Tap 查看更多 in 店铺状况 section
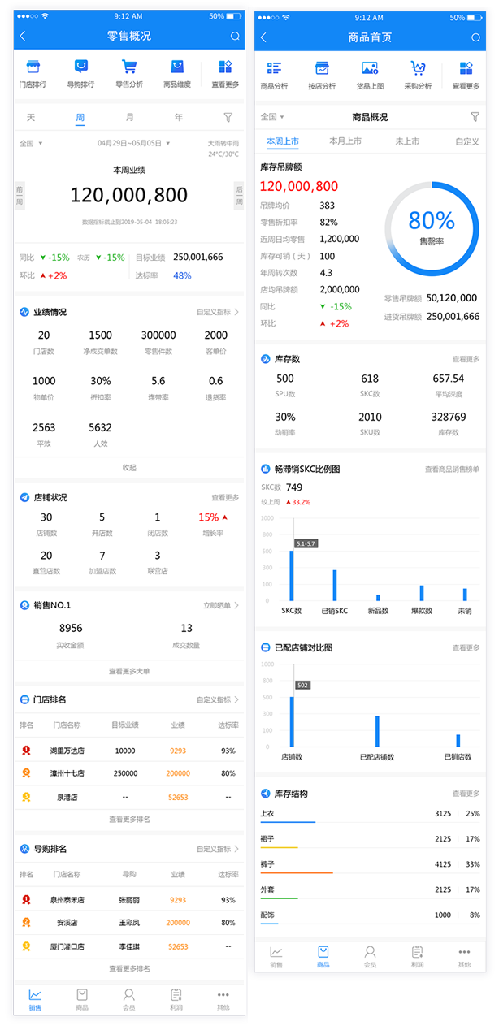Screen dimensions: 499x1030 tap(225, 497)
